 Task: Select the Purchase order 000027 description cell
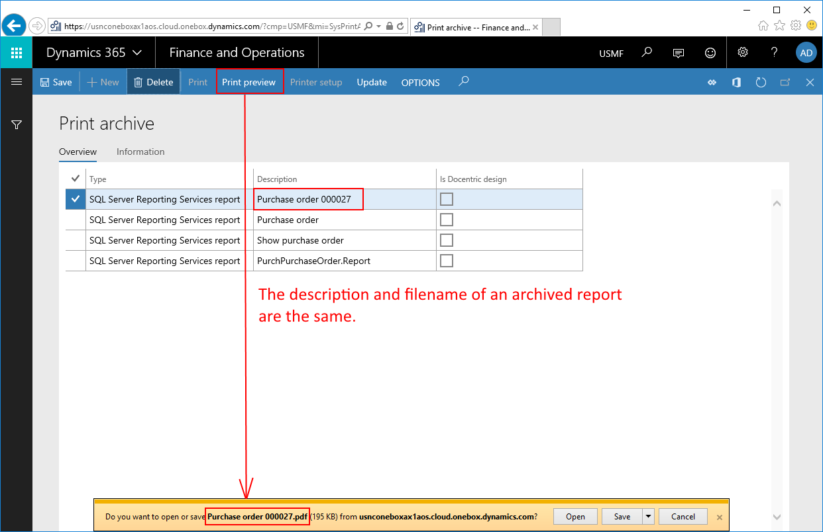point(345,199)
